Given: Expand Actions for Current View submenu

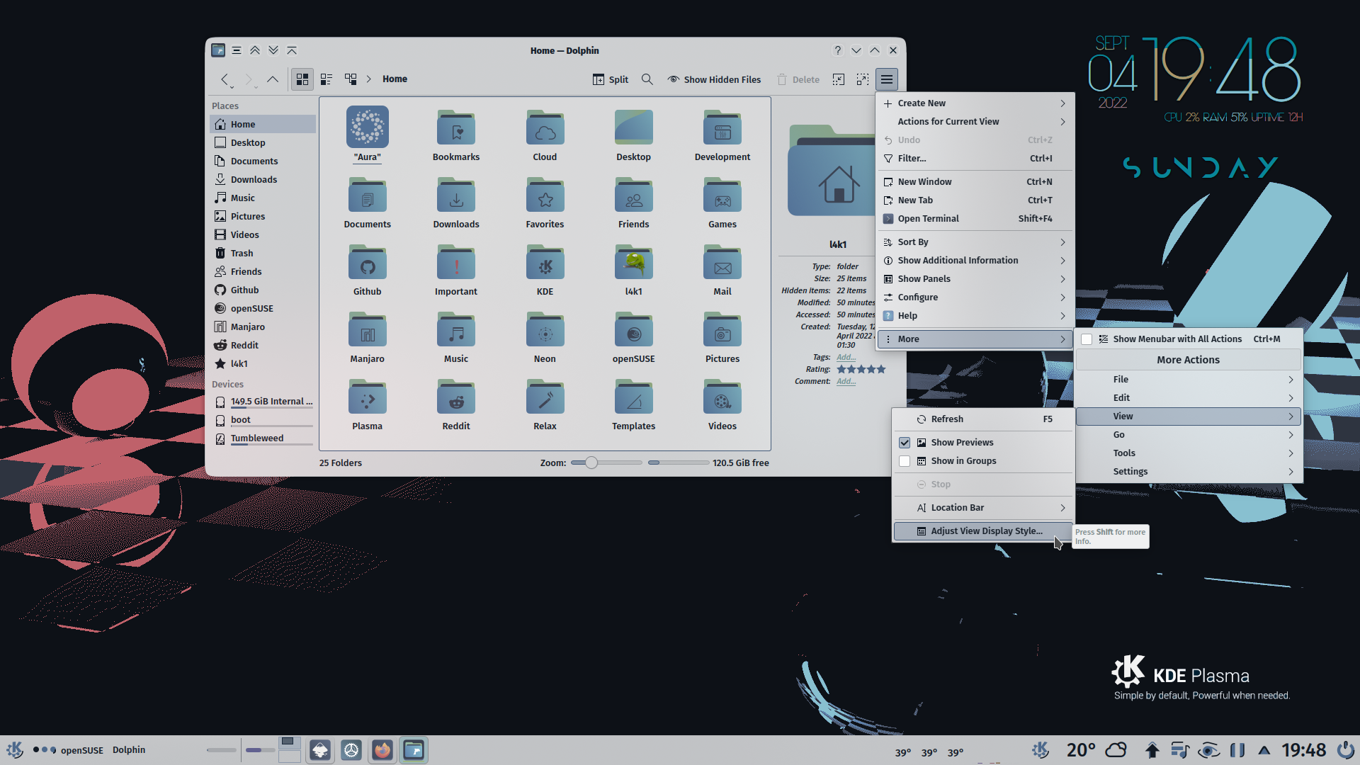Looking at the screenshot, I should click(x=975, y=122).
